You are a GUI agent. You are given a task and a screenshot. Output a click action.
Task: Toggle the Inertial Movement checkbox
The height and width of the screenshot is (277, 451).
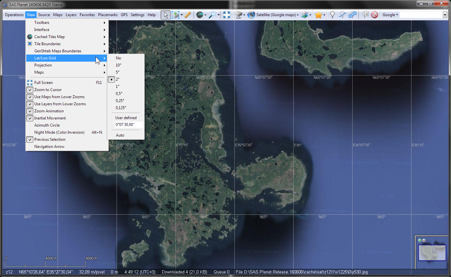tap(50, 118)
